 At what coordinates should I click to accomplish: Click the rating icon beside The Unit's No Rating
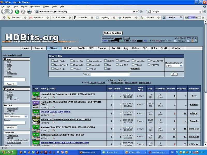pyautogui.click(x=54, y=115)
